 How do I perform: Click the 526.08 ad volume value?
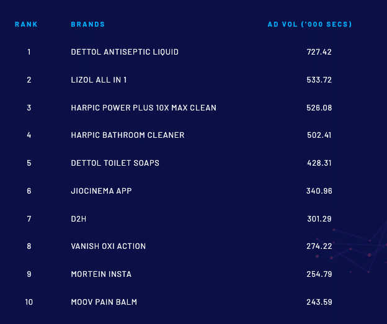coord(319,108)
